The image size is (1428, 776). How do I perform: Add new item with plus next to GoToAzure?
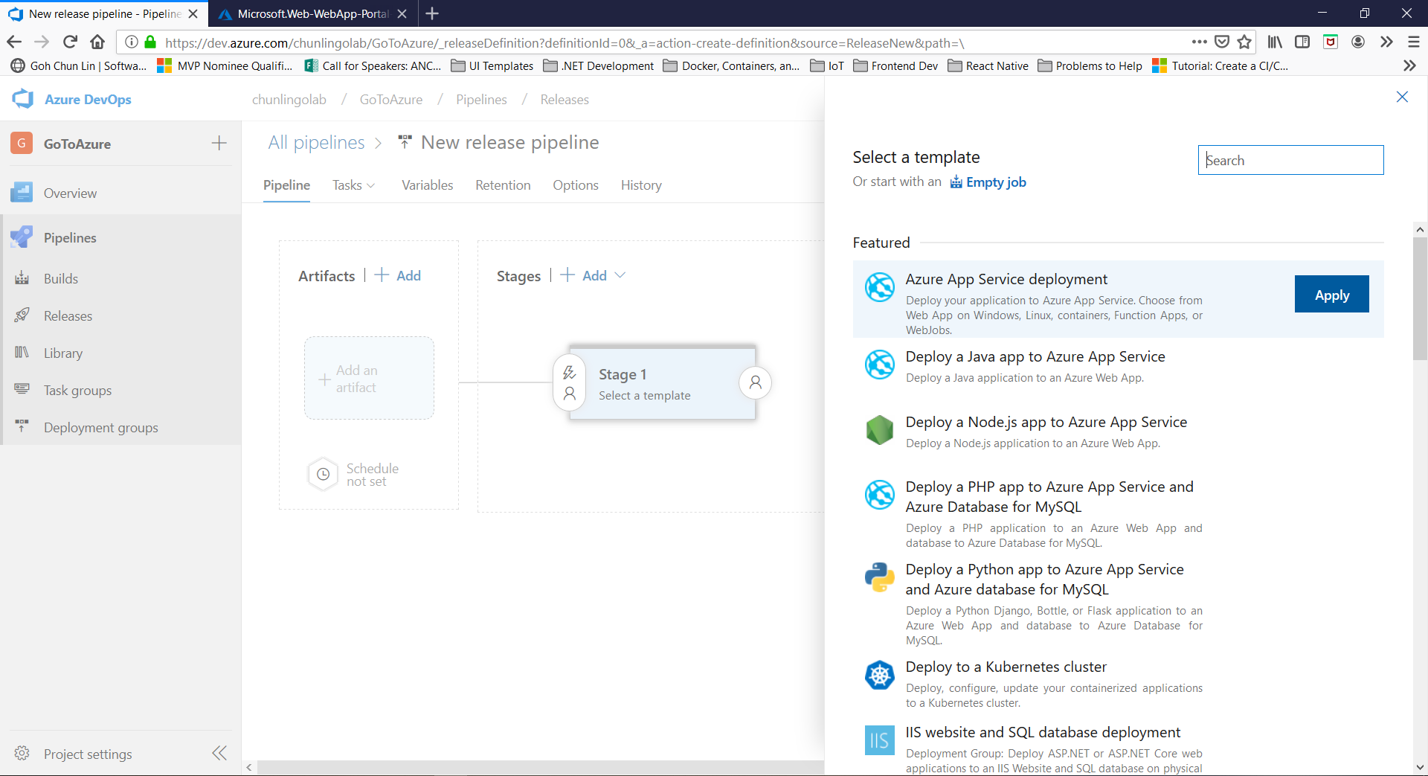(x=219, y=143)
